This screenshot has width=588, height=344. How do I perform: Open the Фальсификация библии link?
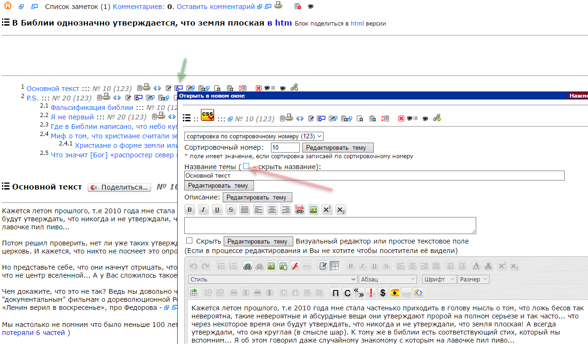point(92,108)
